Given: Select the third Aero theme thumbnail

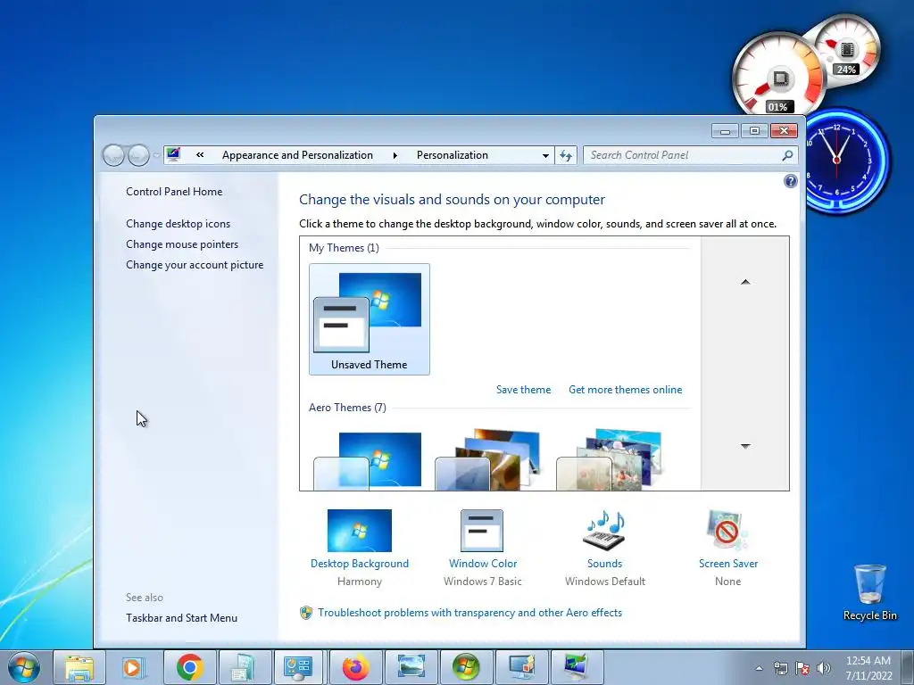Looking at the screenshot, I should point(611,460).
